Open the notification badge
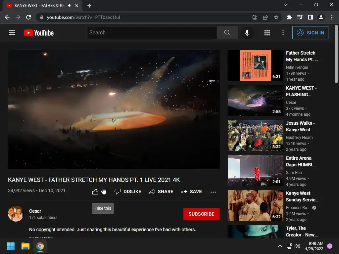 330,246
